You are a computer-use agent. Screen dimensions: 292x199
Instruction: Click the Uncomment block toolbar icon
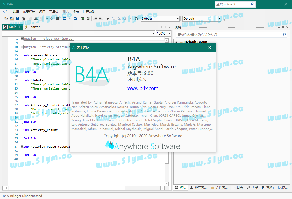pyautogui.click(x=88, y=18)
